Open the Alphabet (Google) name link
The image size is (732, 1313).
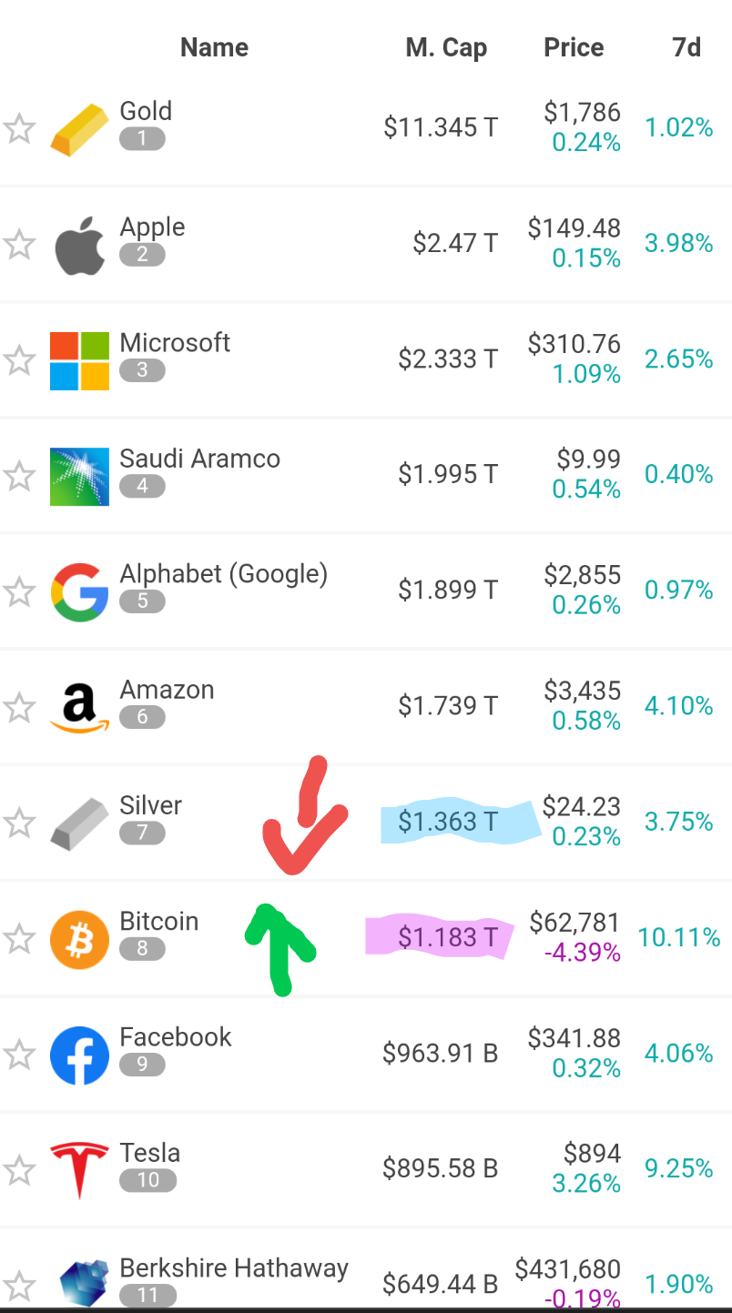tap(224, 574)
